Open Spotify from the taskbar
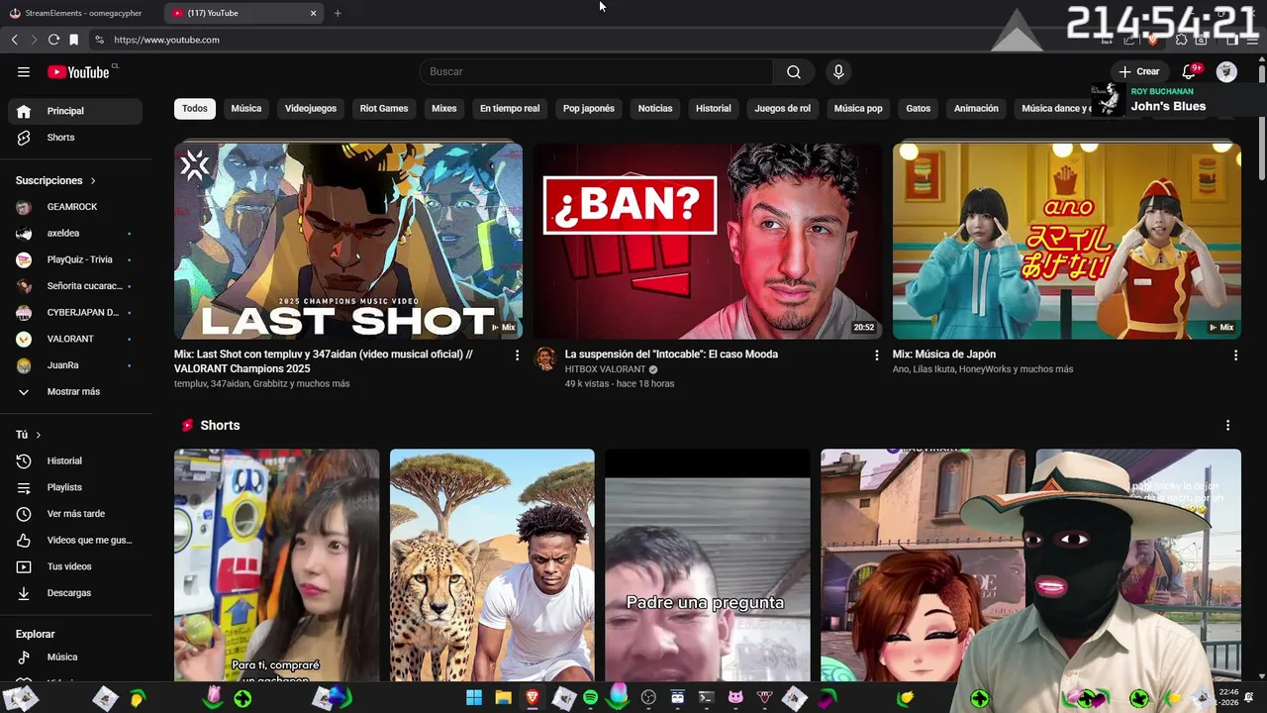The height and width of the screenshot is (713, 1267). [590, 698]
